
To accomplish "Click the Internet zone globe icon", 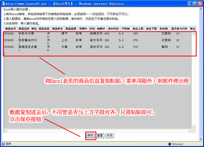I will pos(170,144).
